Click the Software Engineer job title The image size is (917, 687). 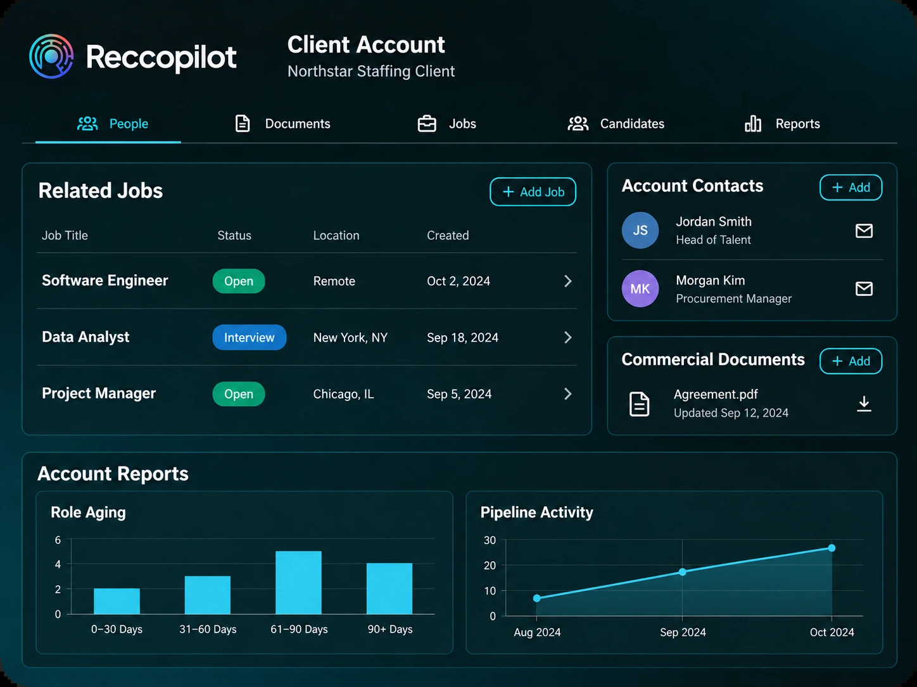105,280
